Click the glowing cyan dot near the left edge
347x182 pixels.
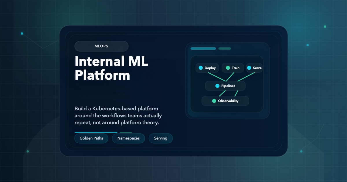(22, 33)
